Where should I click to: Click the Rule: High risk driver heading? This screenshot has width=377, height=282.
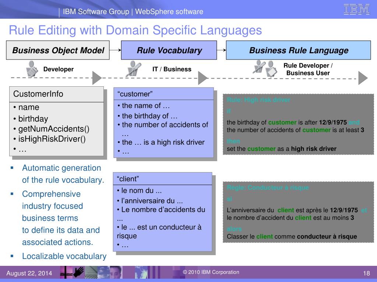coord(258,100)
